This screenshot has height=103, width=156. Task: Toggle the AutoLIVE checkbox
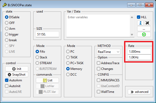13,92
